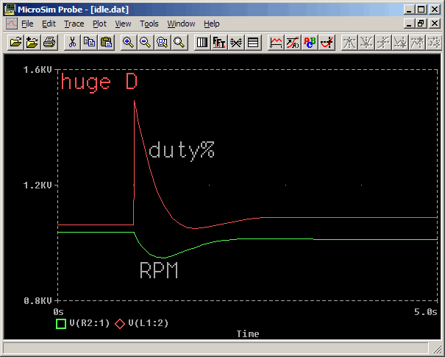Click the Zoom Fit magnifier icon
The image size is (445, 357).
click(x=179, y=43)
